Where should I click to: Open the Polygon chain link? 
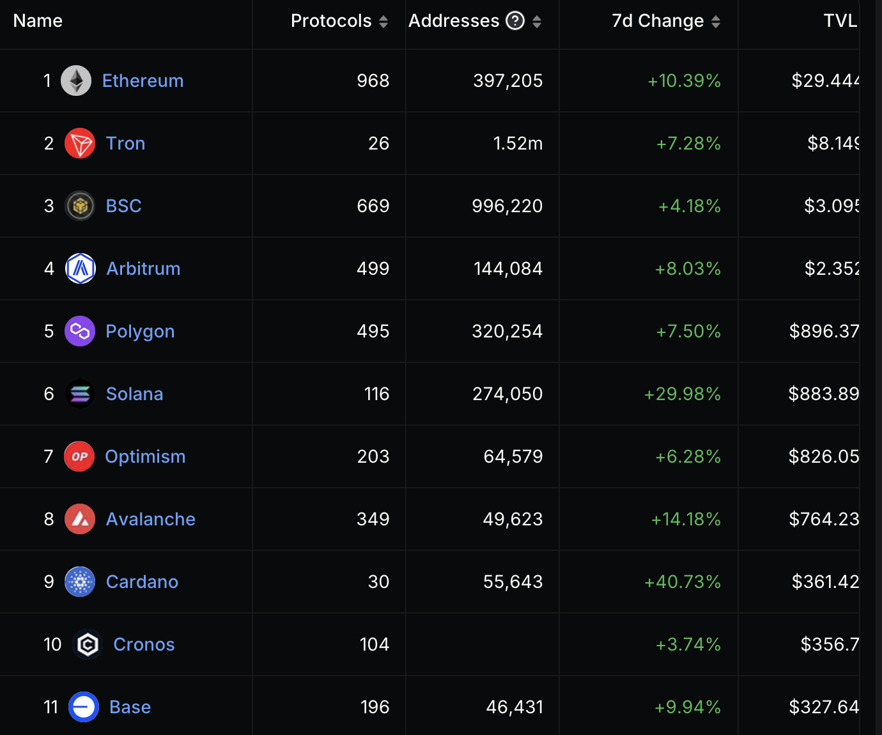140,332
